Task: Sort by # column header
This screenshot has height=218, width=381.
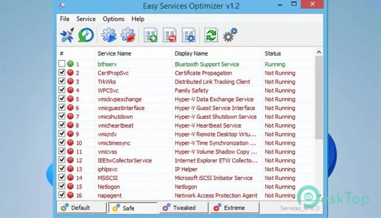Action: [x=76, y=53]
